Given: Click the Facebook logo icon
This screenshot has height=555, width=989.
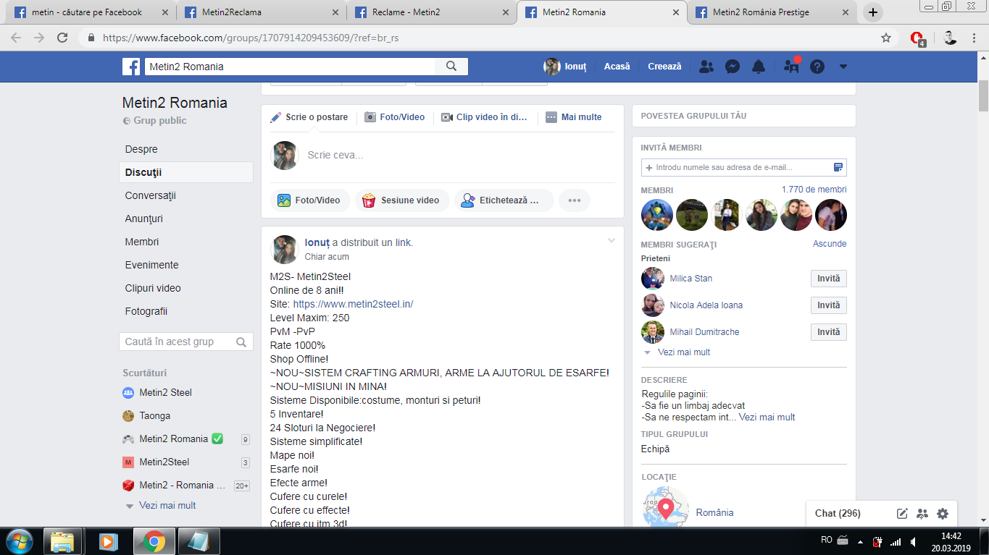Looking at the screenshot, I should point(131,67).
